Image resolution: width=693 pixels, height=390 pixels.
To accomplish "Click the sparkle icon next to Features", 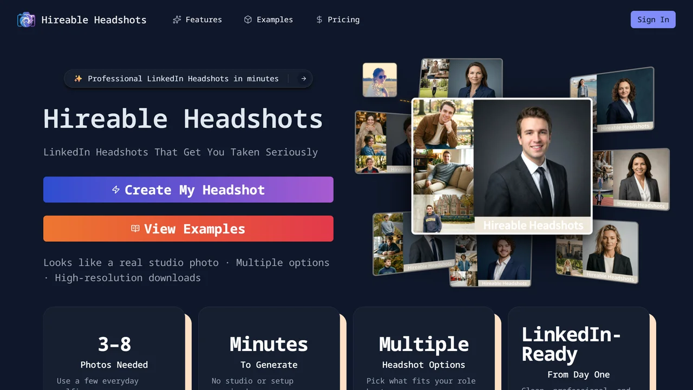I will (176, 19).
